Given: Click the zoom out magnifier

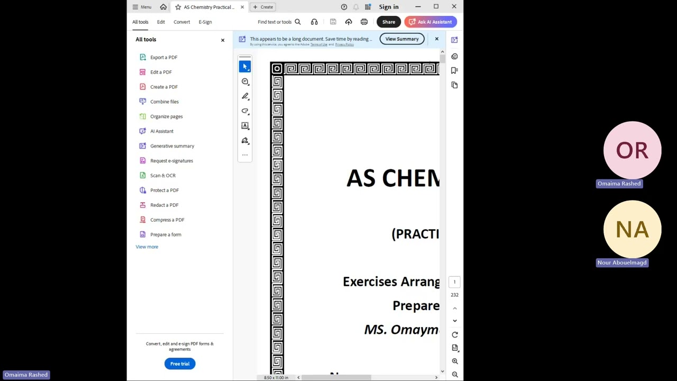Looking at the screenshot, I should pos(455,374).
